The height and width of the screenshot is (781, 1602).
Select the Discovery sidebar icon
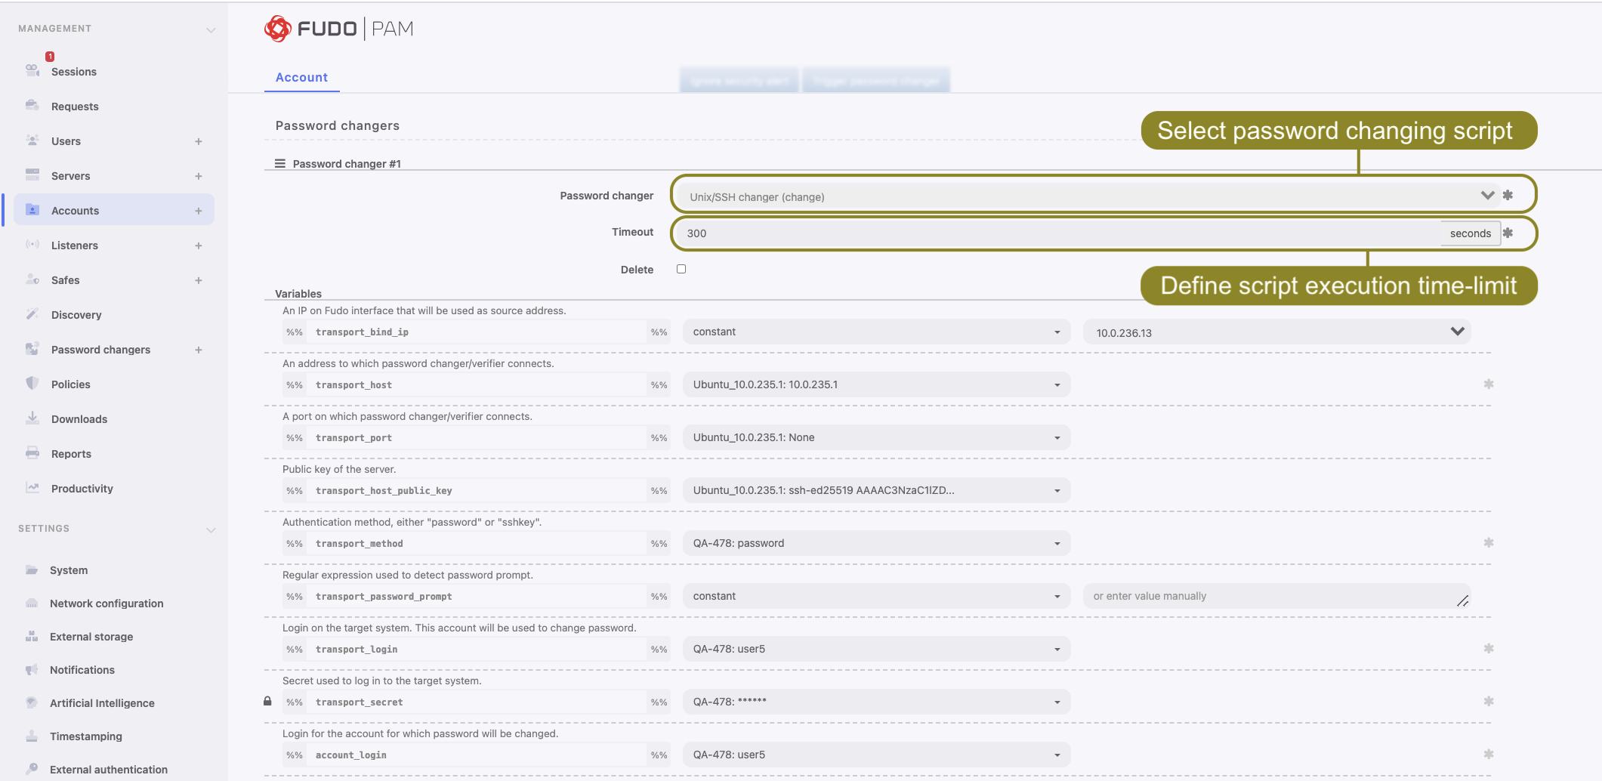[32, 315]
